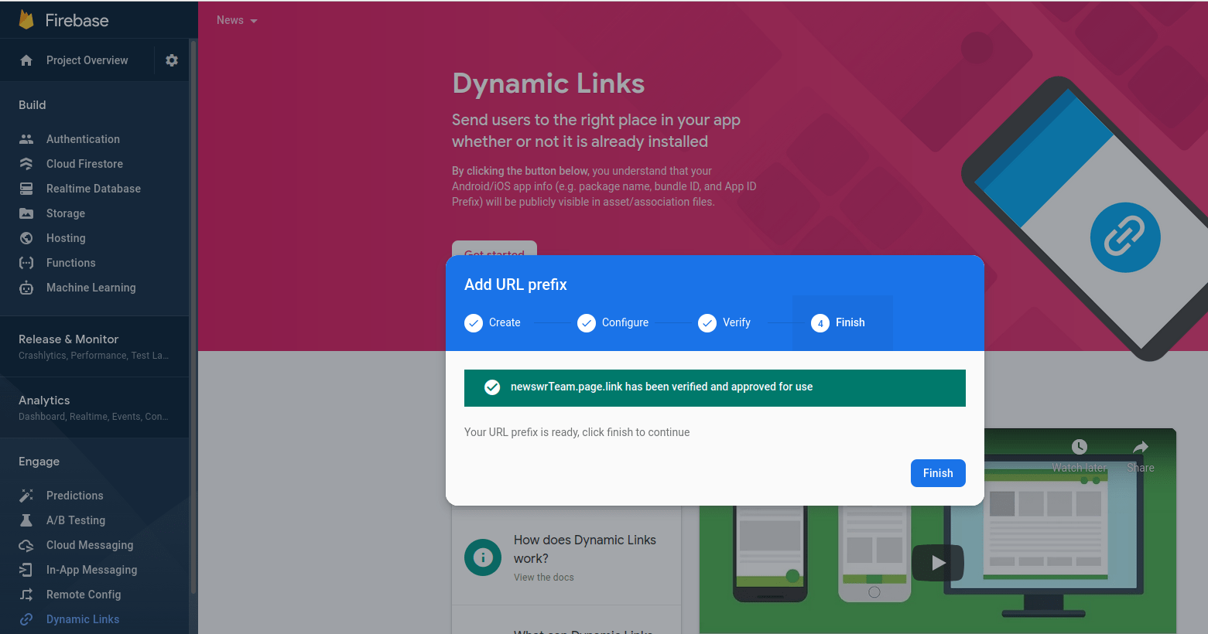Open the News project dropdown
Screen dimensions: 1208x634
(237, 21)
